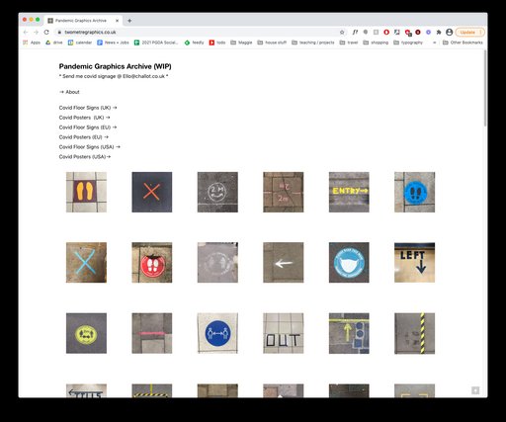Open the drive bookmark icon
The image size is (506, 422).
(48, 42)
